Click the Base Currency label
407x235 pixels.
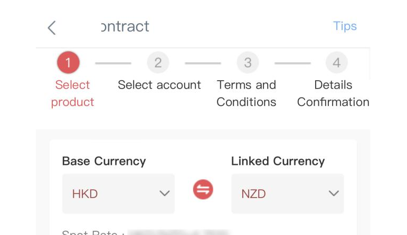104,161
